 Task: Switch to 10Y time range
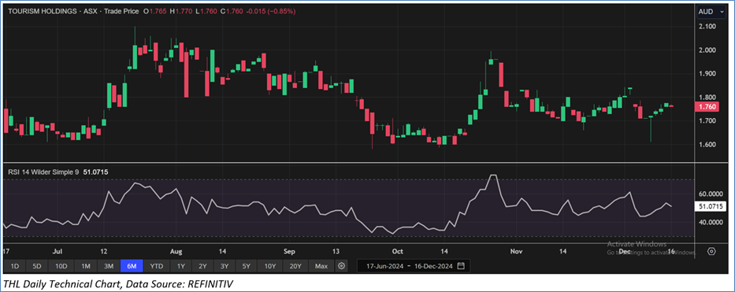(x=270, y=266)
